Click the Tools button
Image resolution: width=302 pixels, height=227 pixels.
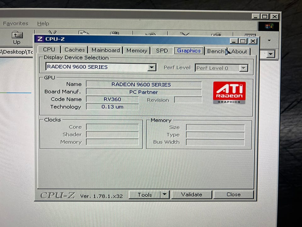point(145,195)
